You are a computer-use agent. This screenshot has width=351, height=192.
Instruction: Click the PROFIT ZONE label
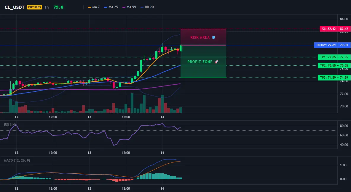[x=200, y=62]
